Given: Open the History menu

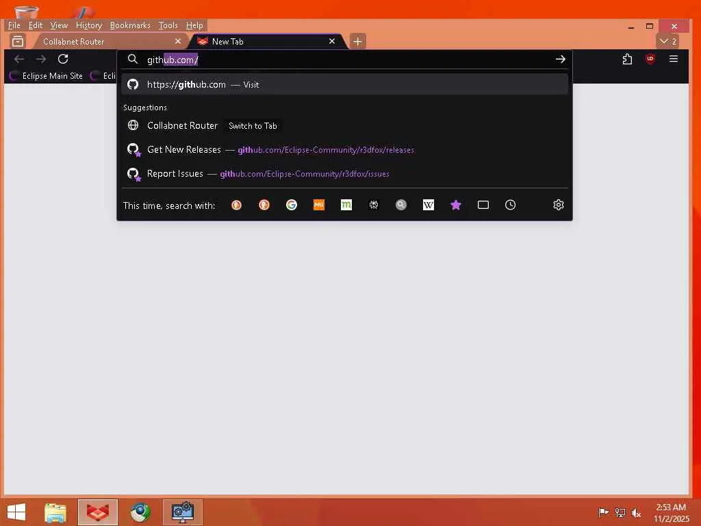Looking at the screenshot, I should coord(89,25).
